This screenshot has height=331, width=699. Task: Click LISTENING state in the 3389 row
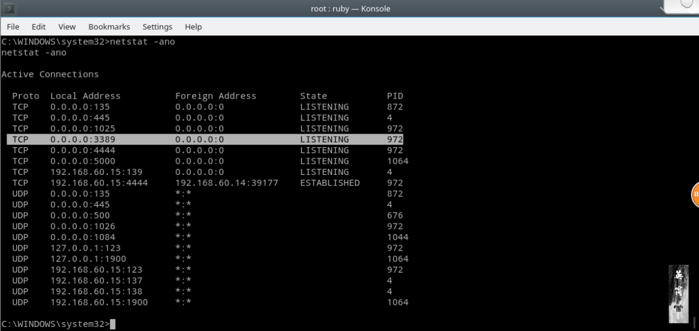[x=324, y=139]
